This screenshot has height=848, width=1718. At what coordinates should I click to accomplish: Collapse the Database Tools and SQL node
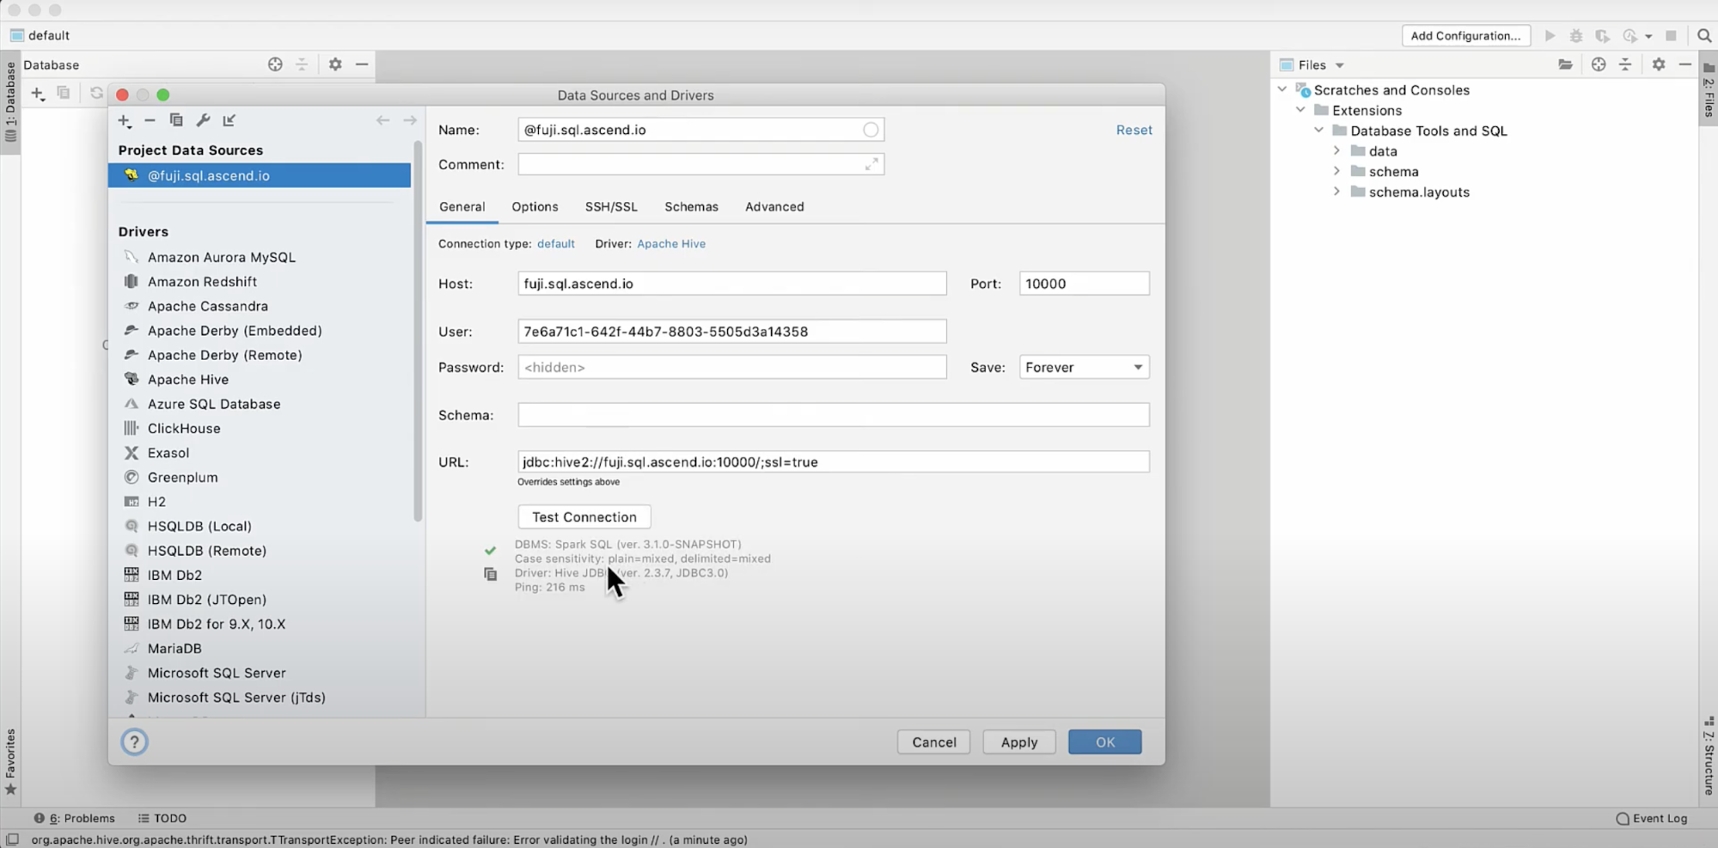[1318, 131]
